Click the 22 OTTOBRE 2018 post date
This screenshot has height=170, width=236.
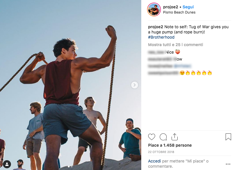click(161, 152)
